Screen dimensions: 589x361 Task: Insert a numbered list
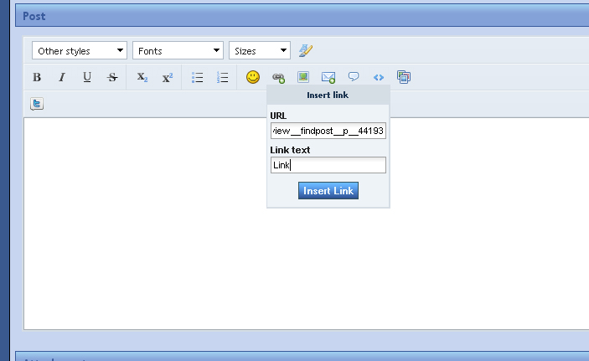click(222, 77)
